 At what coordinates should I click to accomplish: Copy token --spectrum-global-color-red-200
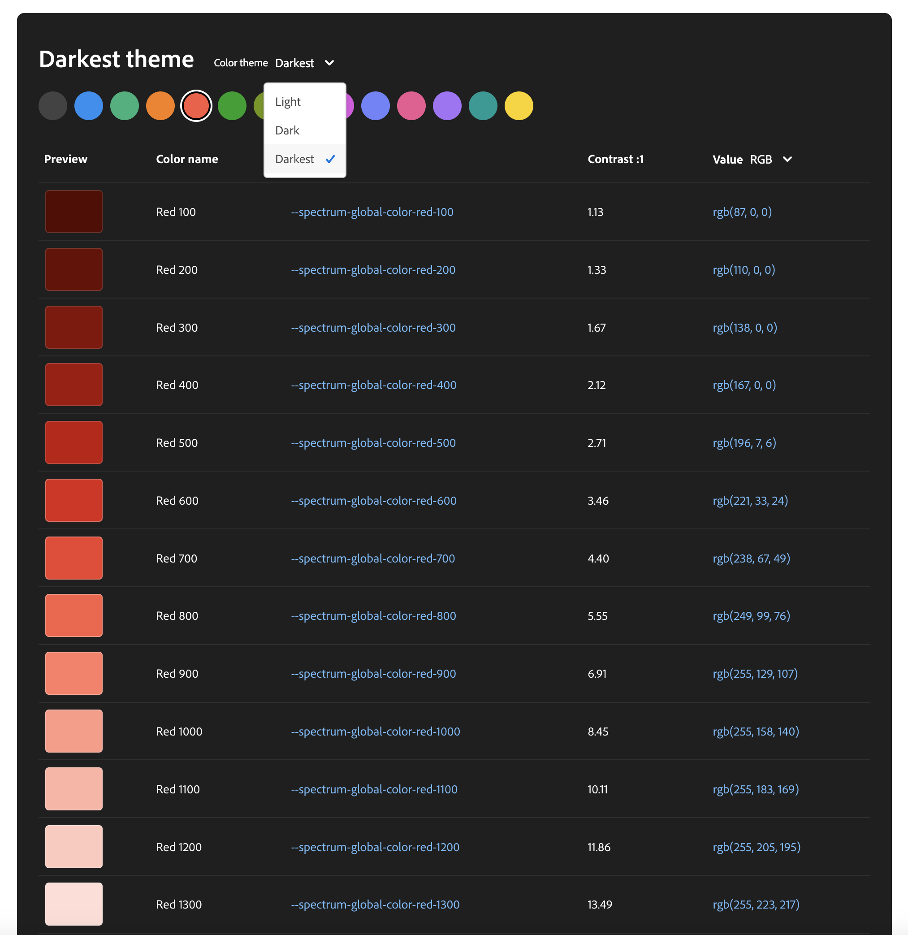373,270
